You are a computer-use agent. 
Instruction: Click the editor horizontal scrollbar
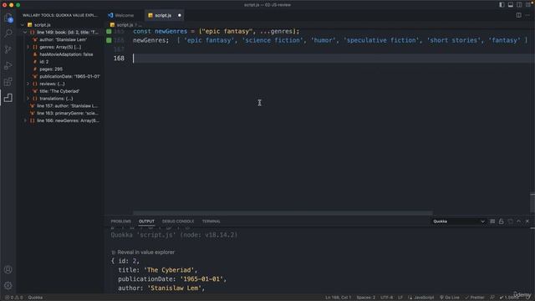point(283,213)
